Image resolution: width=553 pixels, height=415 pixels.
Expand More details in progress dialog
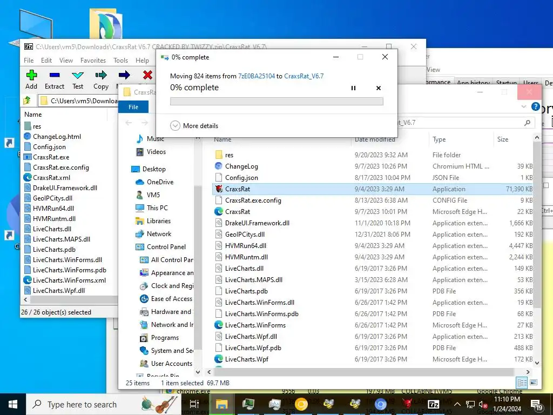click(x=194, y=125)
